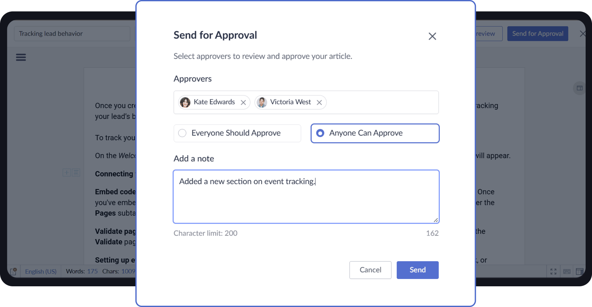Remove Kate Edwards from approvers list
The image size is (592, 307).
[243, 102]
